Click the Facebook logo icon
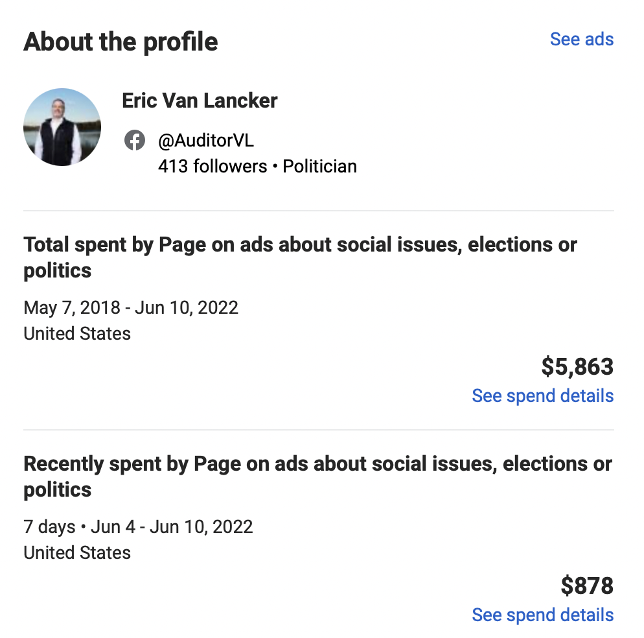 coord(135,140)
